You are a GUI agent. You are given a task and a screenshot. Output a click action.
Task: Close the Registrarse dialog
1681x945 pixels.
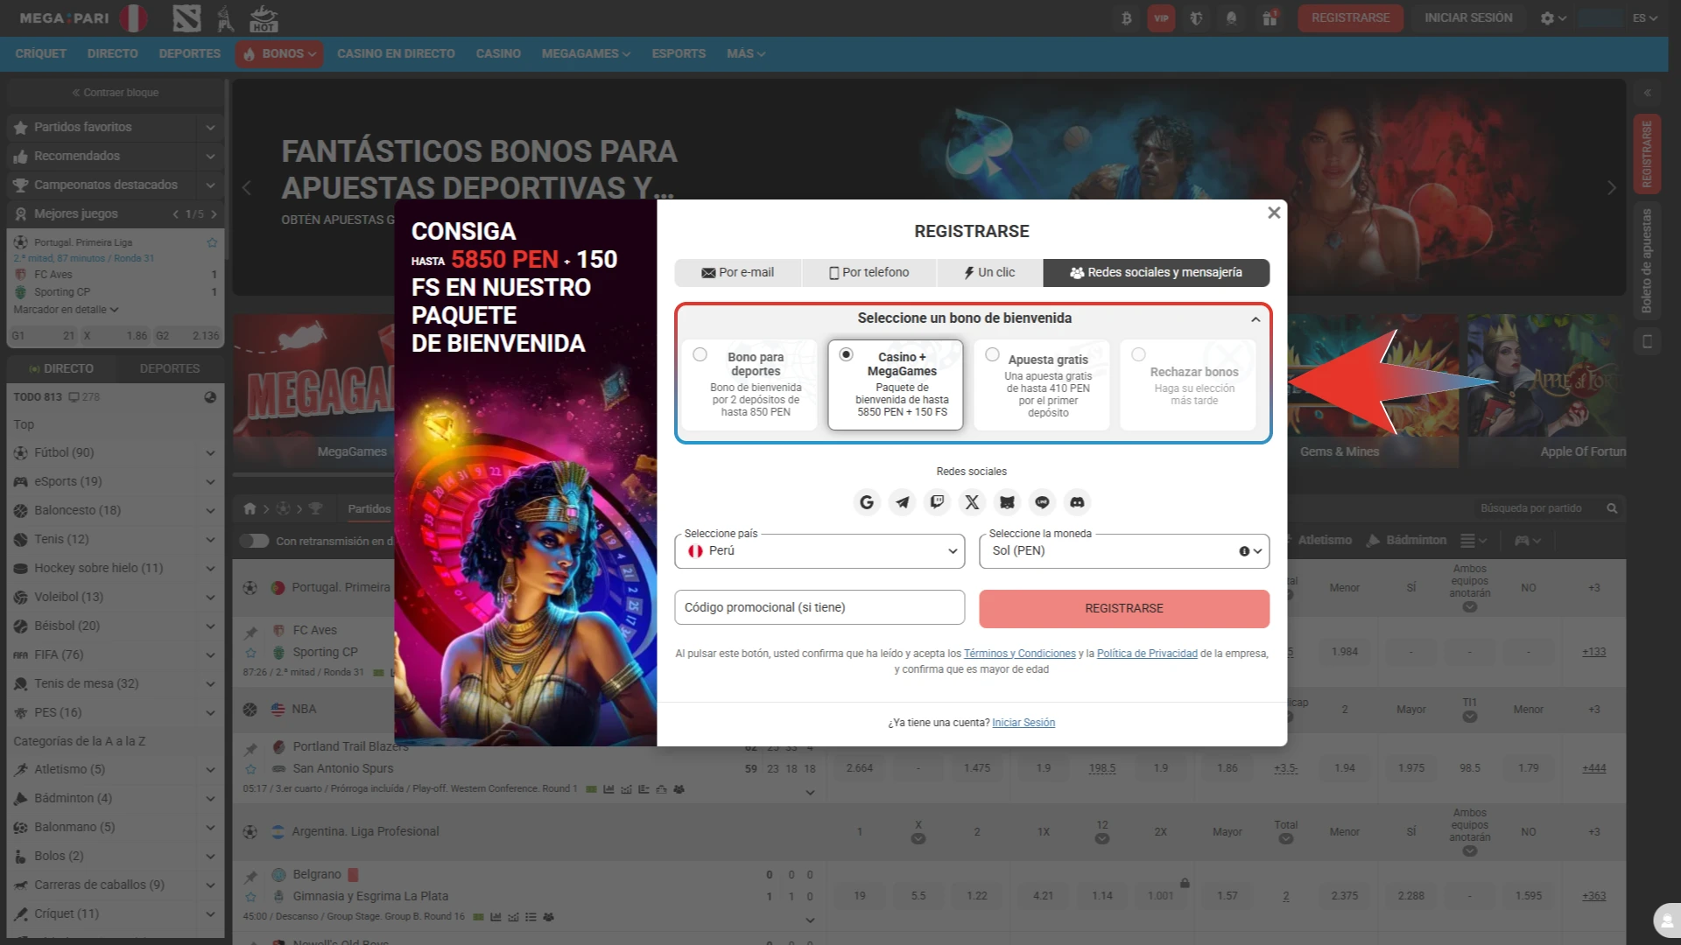coord(1274,213)
